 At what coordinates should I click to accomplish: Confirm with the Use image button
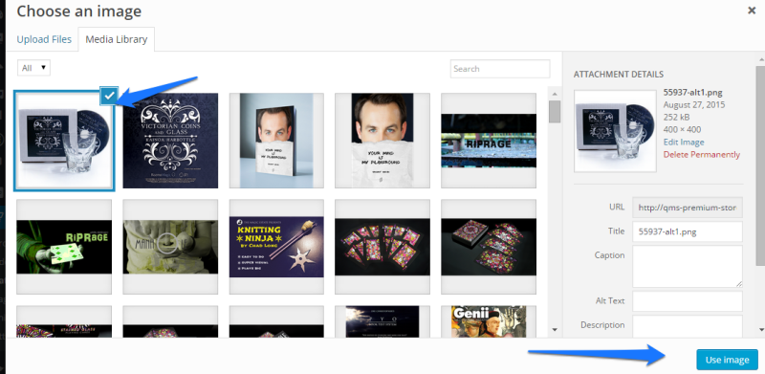click(727, 360)
